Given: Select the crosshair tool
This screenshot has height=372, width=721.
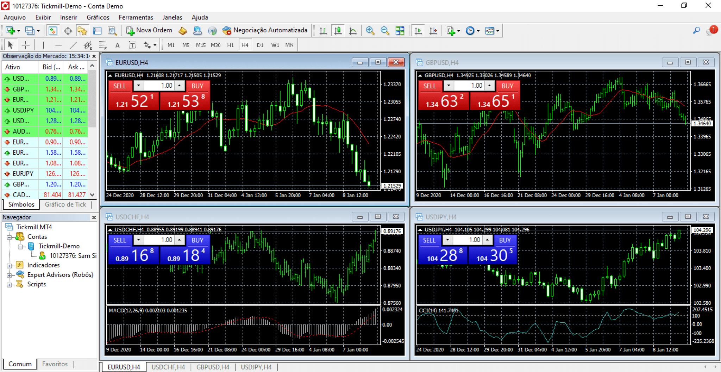Looking at the screenshot, I should coord(25,45).
